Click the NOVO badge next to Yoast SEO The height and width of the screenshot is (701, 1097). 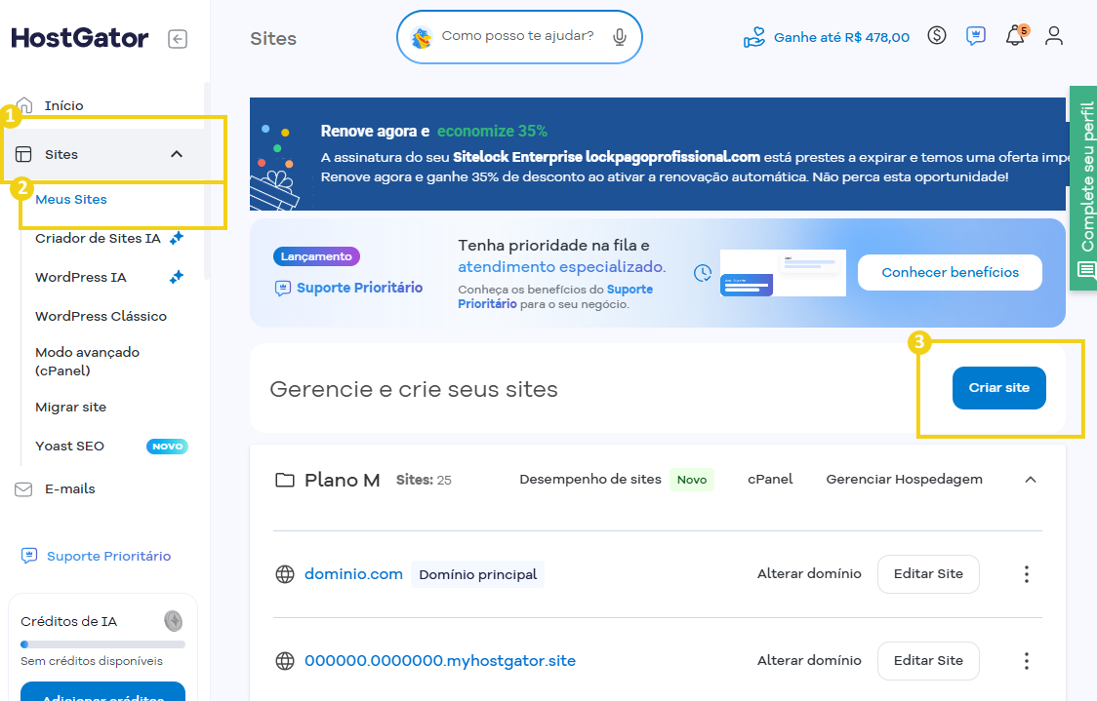click(x=167, y=446)
